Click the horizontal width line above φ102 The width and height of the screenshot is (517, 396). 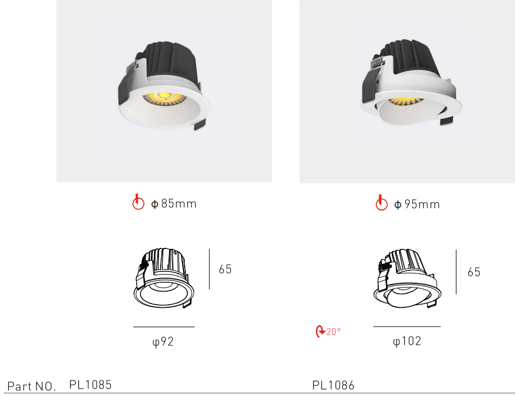point(407,327)
